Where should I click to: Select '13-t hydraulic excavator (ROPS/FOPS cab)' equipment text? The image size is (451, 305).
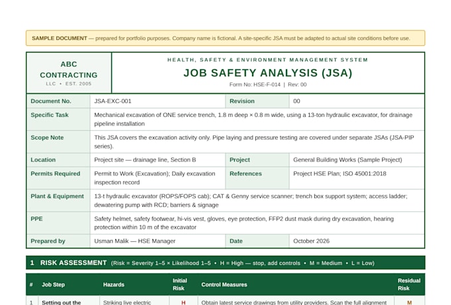251,201
